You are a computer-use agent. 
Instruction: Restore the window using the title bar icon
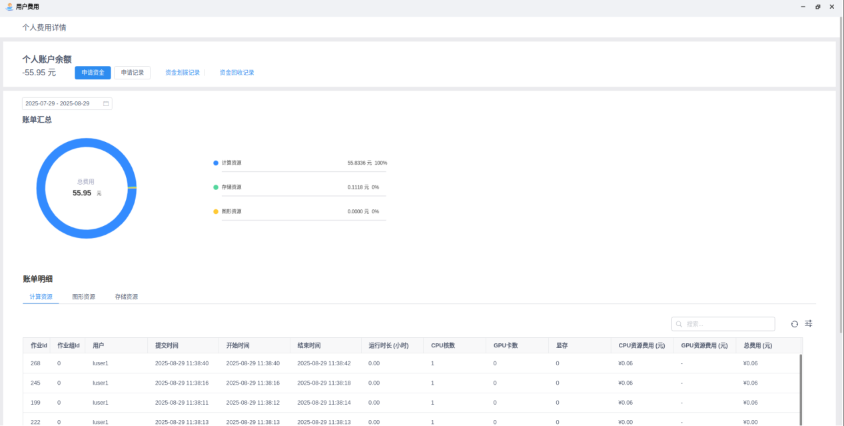817,7
